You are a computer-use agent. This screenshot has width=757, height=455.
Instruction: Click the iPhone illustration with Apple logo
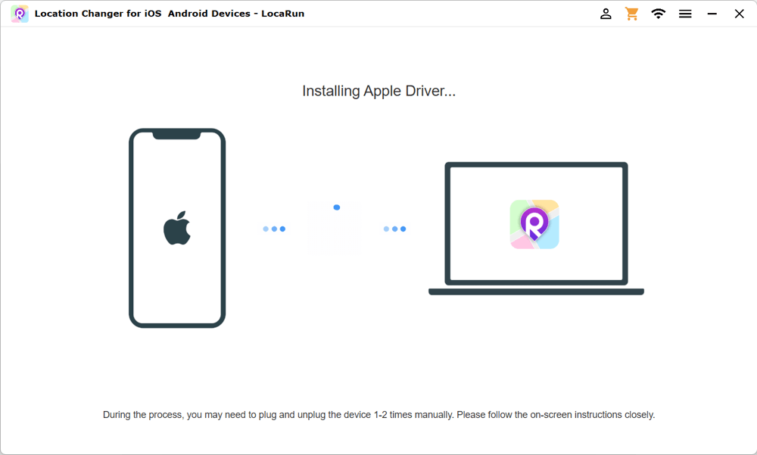pos(177,228)
